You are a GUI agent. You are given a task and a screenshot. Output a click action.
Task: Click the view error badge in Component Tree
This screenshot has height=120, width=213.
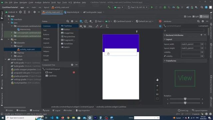tap(74, 72)
